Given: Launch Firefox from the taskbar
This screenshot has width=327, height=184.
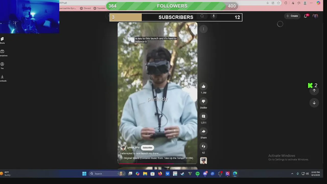Looking at the screenshot, I should coord(160,174).
